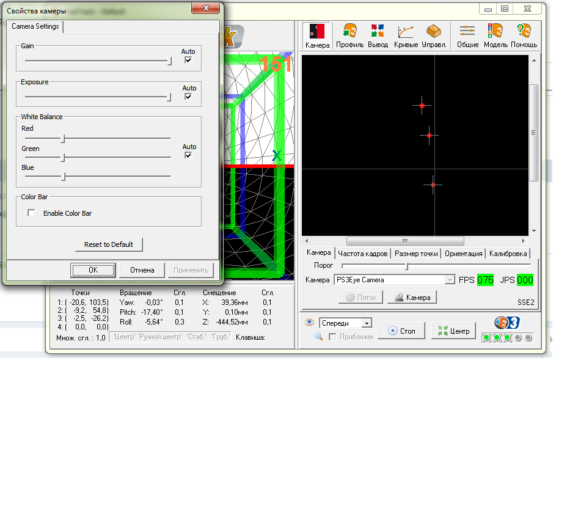567x506 pixels.
Task: Close the Свойства камеры dialog
Action: pos(206,8)
